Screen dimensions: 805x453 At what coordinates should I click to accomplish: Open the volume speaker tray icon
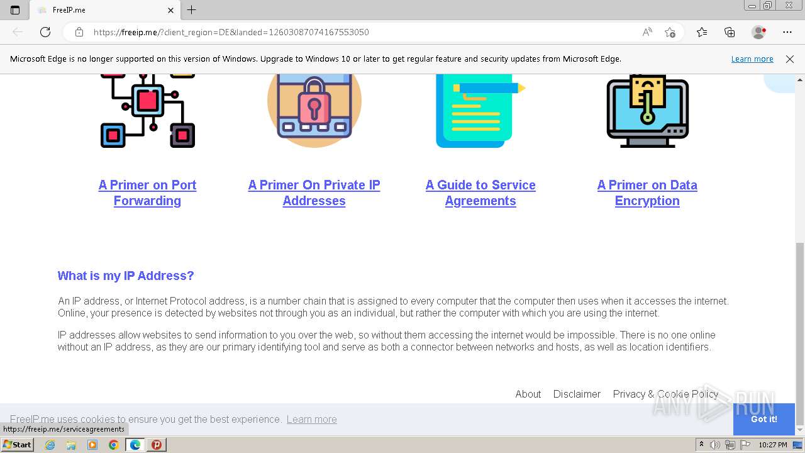coord(715,445)
